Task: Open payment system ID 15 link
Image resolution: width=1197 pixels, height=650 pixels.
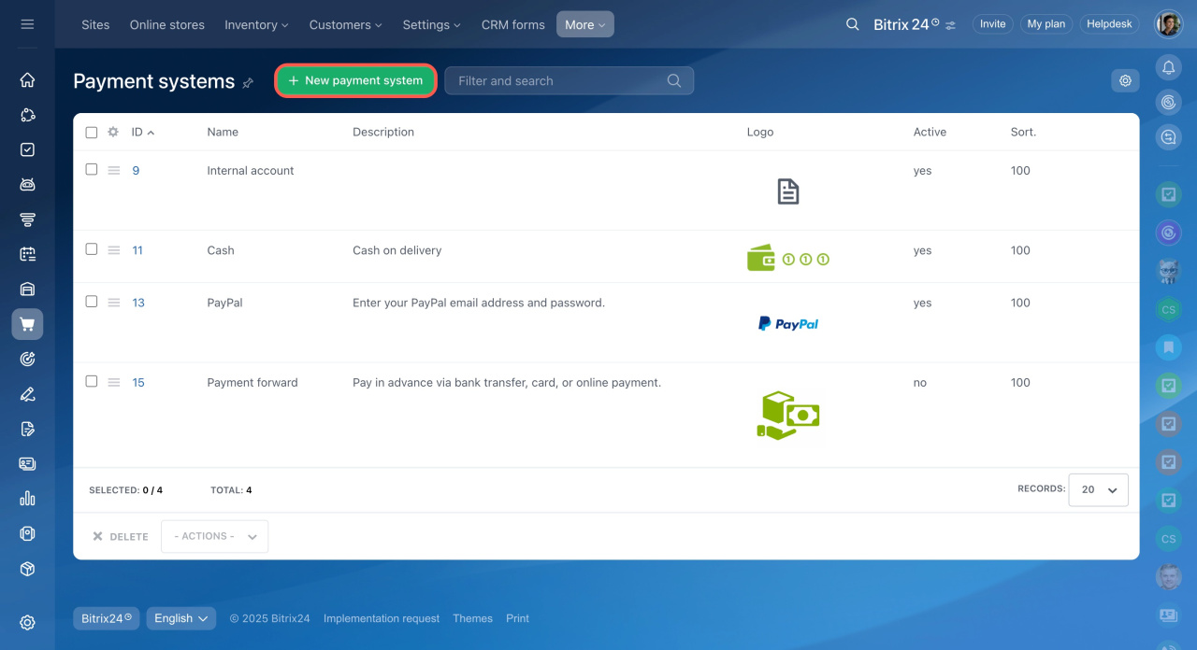Action: [138, 382]
